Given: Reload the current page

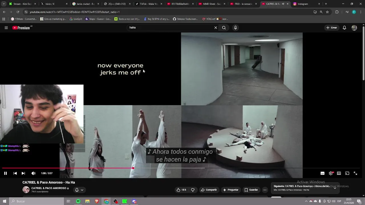Looking at the screenshot, I should (18, 12).
